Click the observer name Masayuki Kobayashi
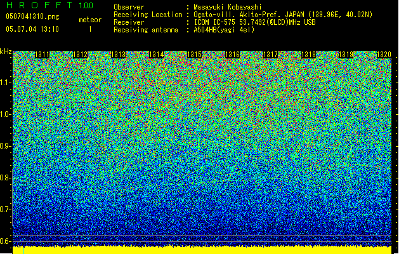Viewport: 399px width, 254px height. pyautogui.click(x=228, y=7)
